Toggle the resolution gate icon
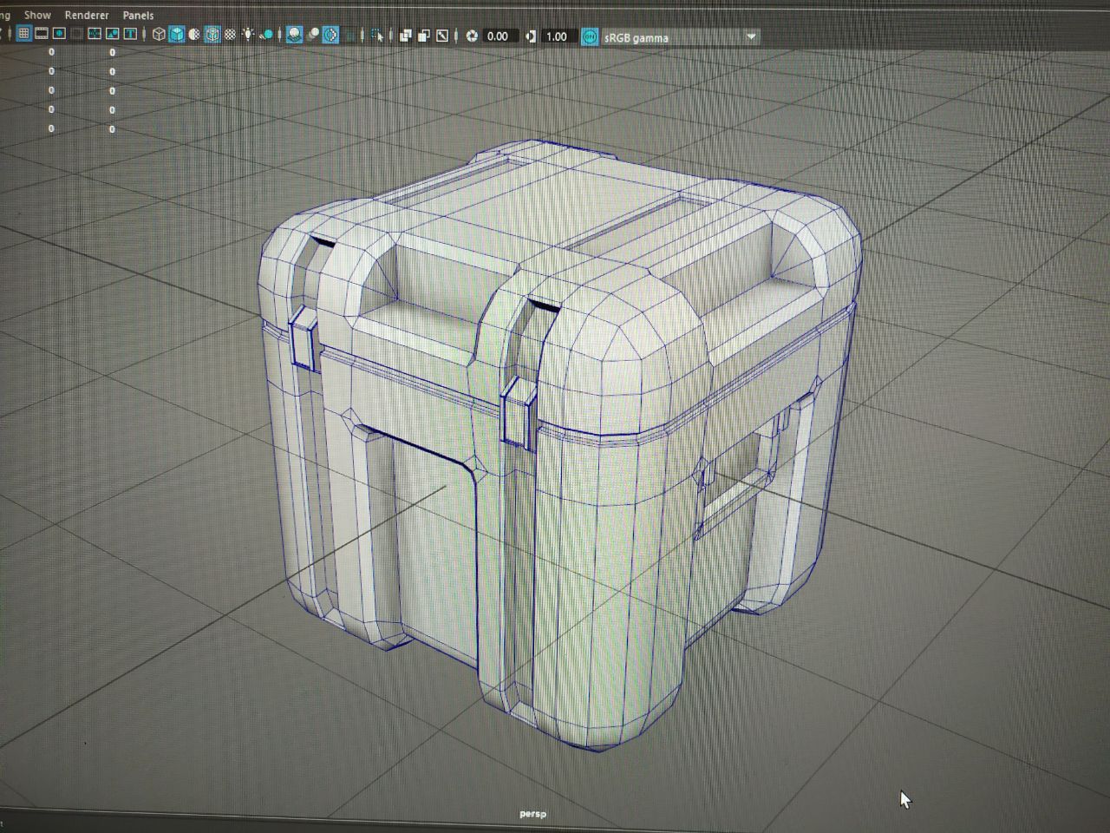 click(59, 35)
